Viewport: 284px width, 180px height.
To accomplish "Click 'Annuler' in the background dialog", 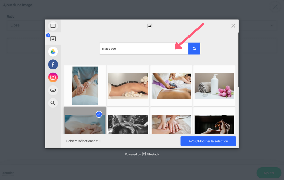I will [8, 173].
